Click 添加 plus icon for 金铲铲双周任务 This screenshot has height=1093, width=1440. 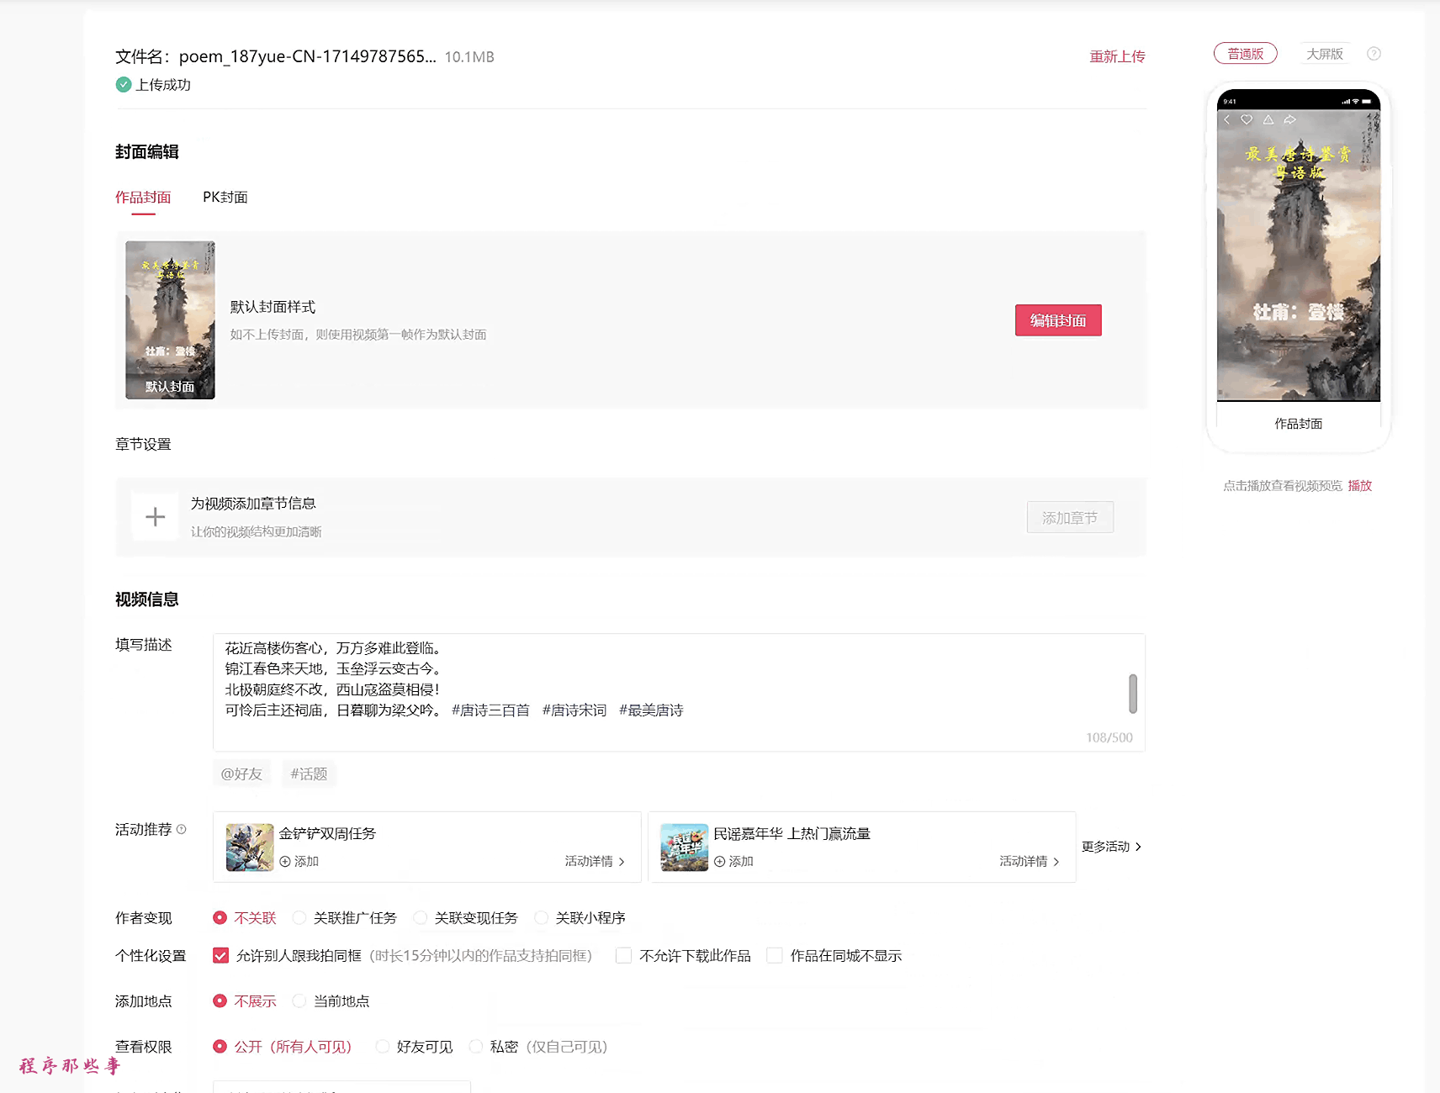(x=285, y=862)
